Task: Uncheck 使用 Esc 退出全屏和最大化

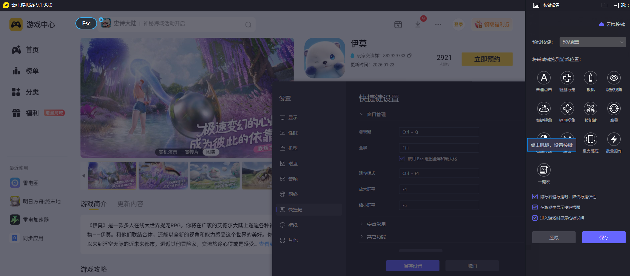Action: pos(402,159)
